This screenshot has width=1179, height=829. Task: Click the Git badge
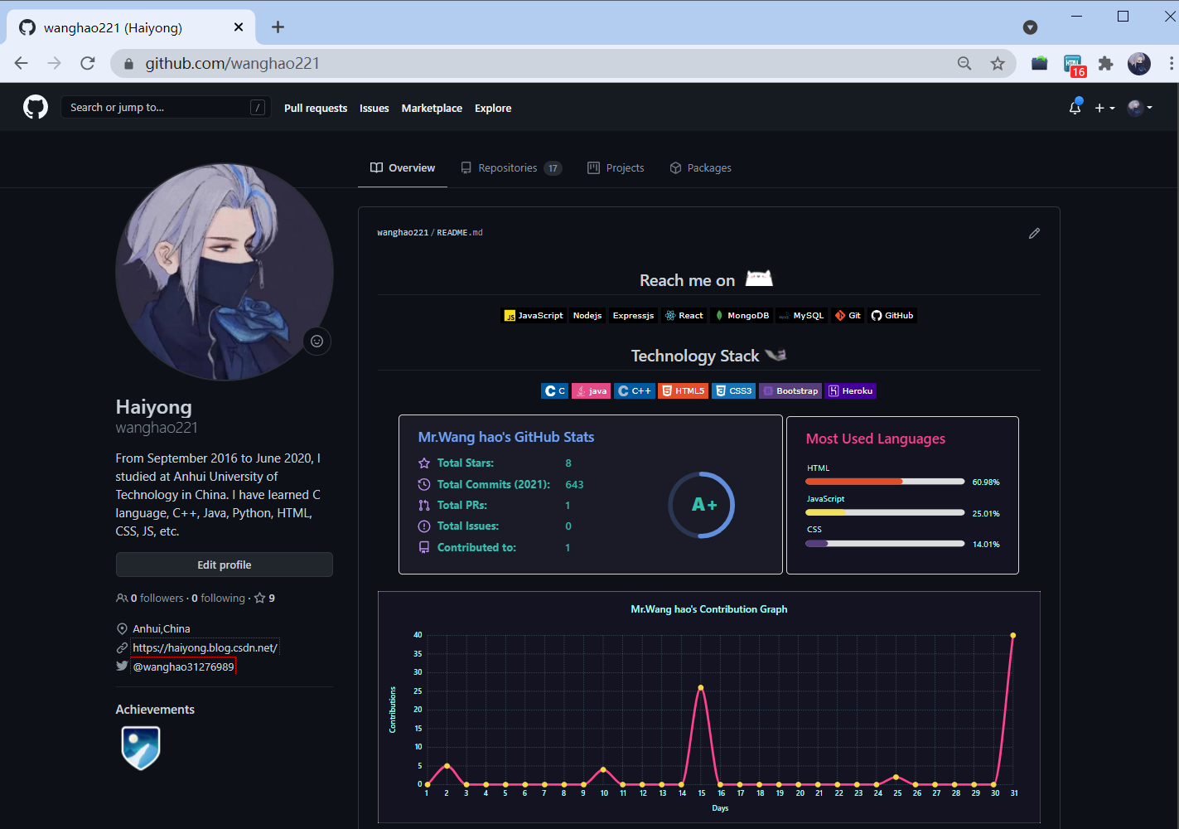(x=848, y=315)
